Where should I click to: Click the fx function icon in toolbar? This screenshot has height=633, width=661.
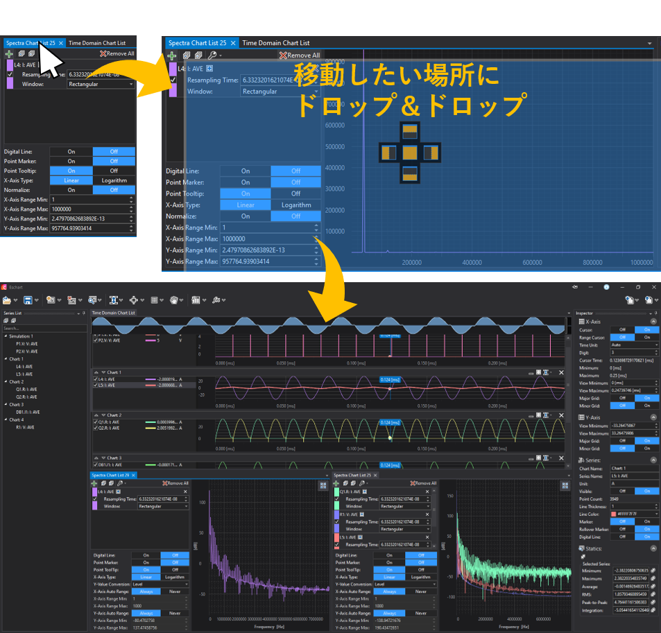[216, 300]
